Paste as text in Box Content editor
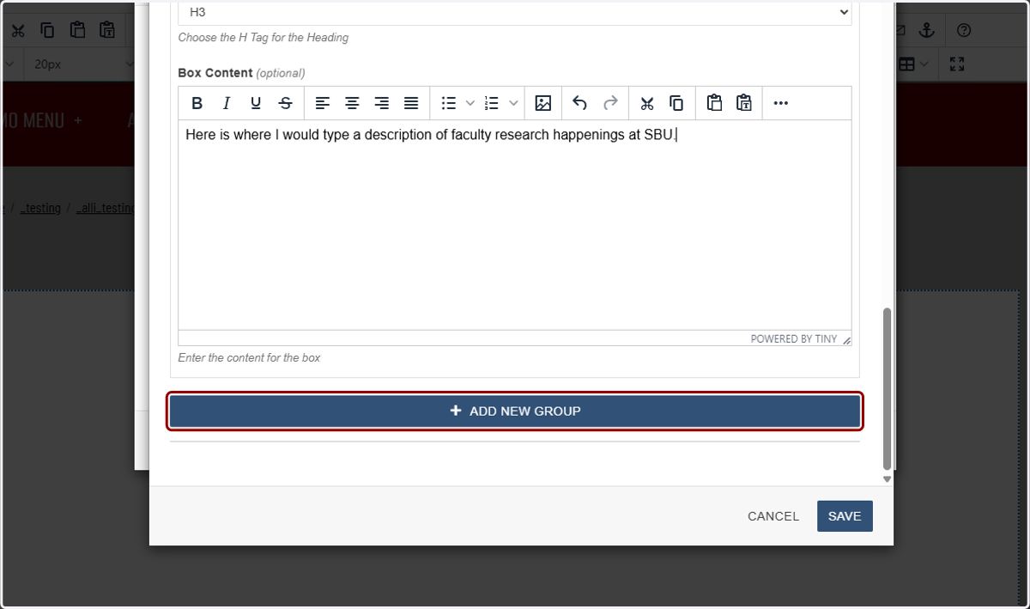This screenshot has width=1030, height=609. pyautogui.click(x=744, y=103)
